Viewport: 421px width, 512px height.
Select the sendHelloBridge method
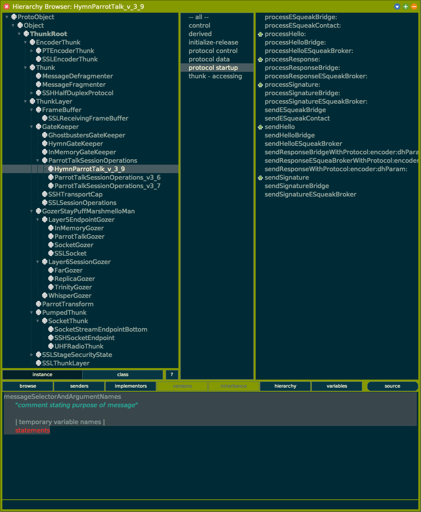point(290,135)
